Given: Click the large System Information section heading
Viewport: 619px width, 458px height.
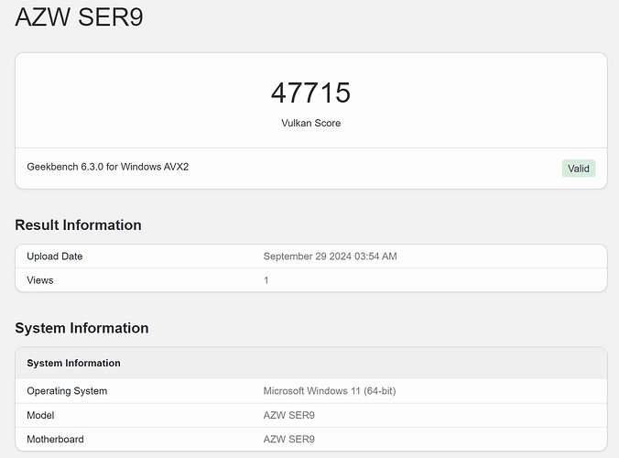Looking at the screenshot, I should [x=81, y=328].
